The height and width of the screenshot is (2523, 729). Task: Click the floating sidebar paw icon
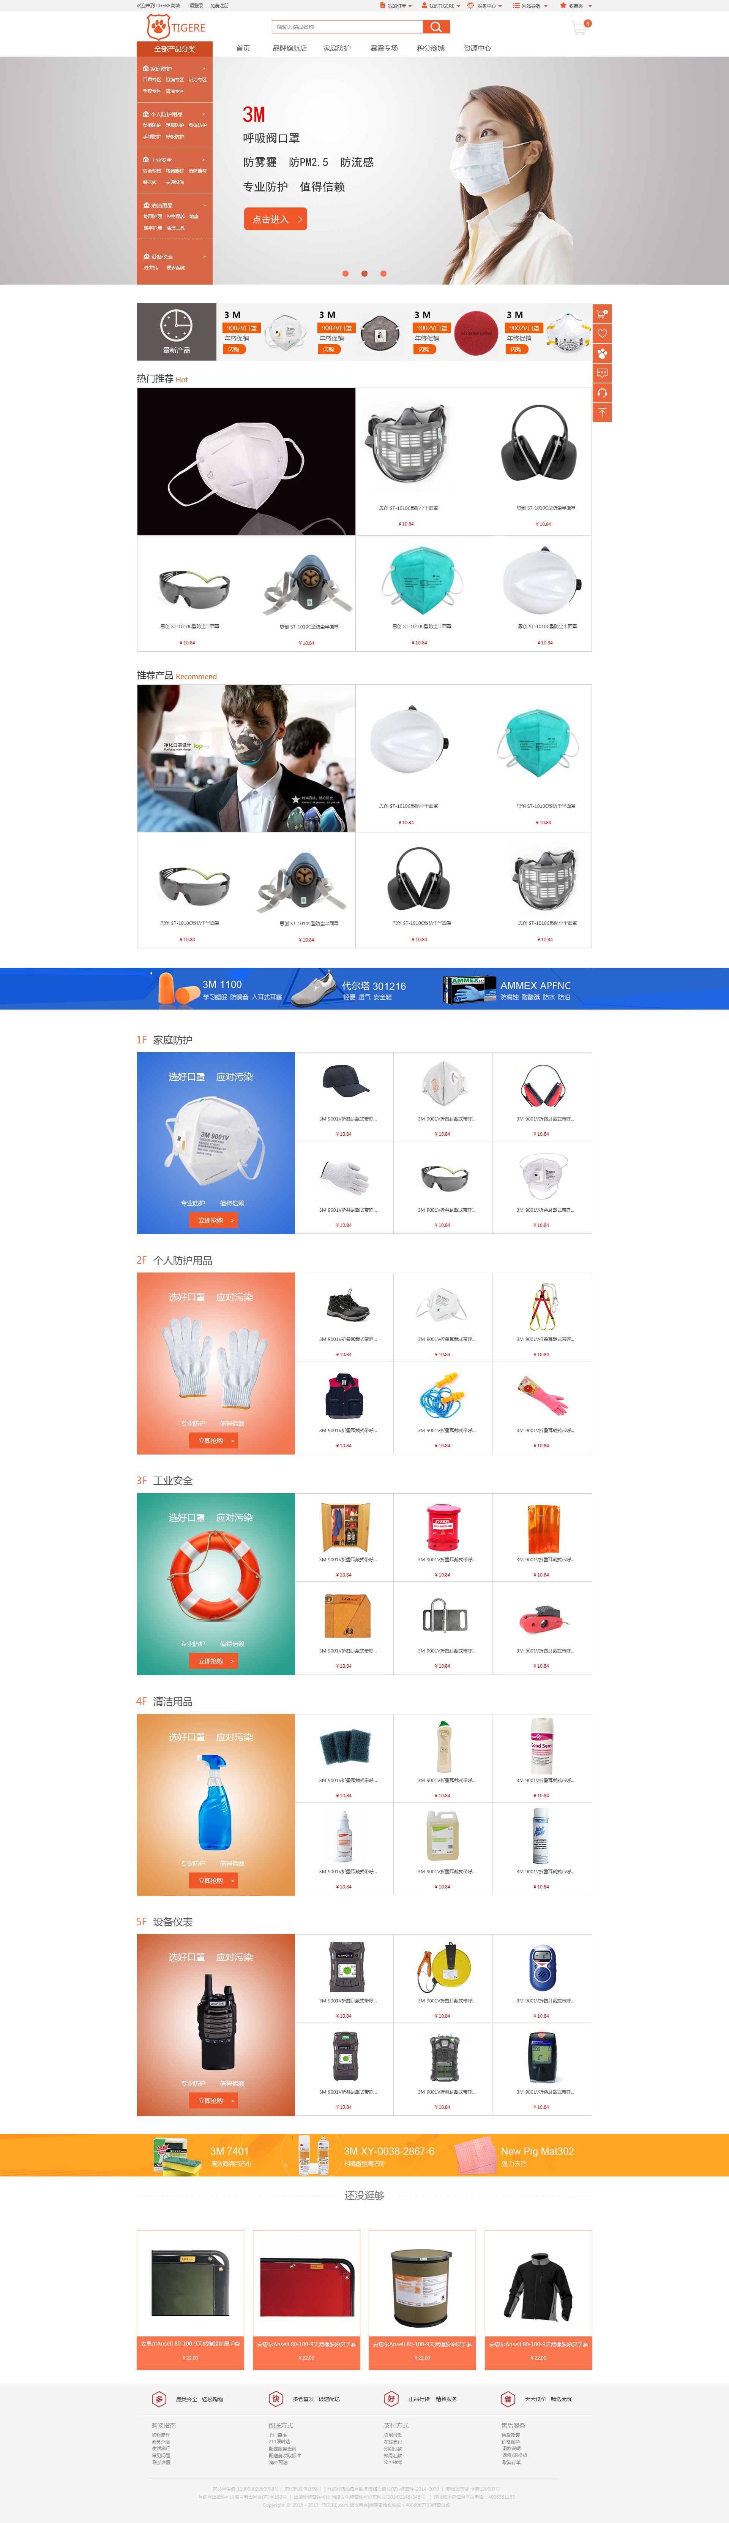602,354
